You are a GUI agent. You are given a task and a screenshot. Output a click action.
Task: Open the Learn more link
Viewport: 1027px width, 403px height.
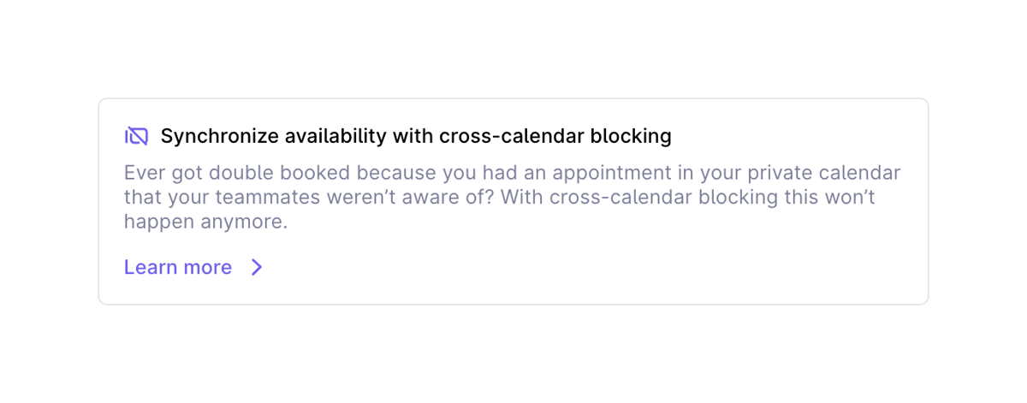click(x=178, y=268)
